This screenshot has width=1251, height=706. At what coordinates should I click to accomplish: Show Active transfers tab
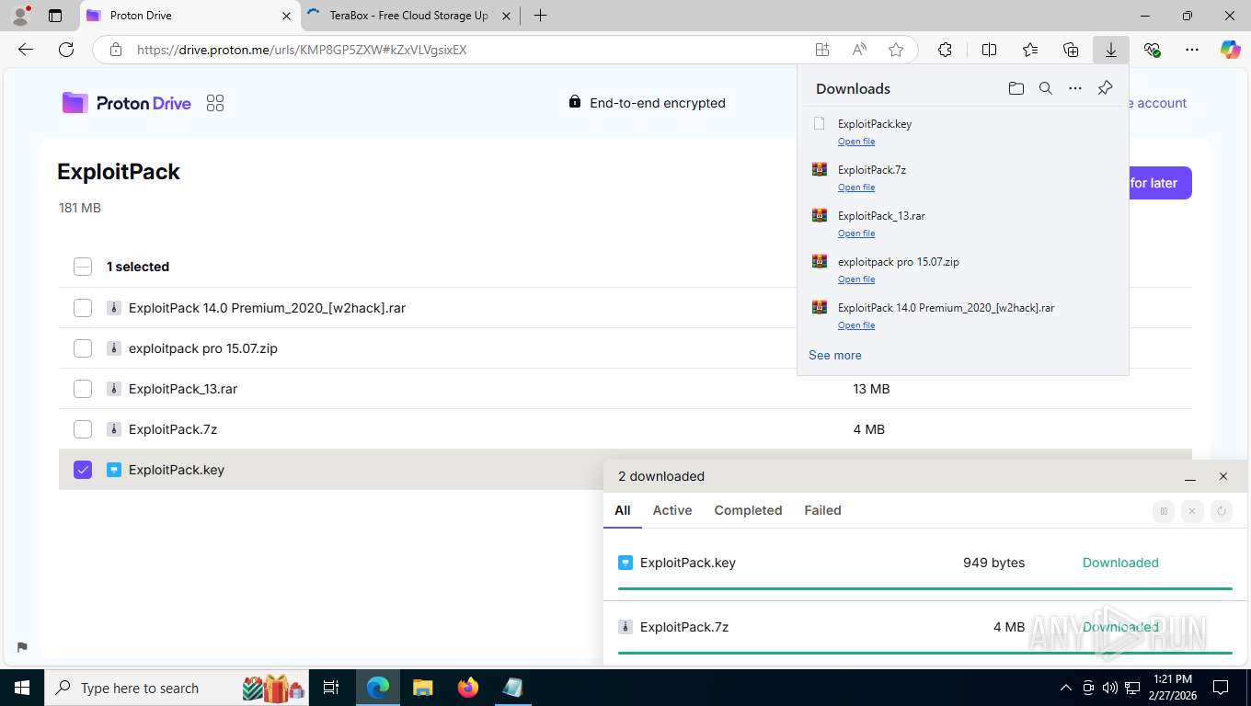672,510
